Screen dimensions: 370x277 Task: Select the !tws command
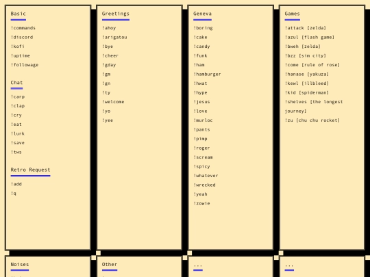pyautogui.click(x=16, y=152)
